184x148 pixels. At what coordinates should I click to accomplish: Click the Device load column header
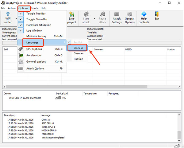tap(69, 94)
